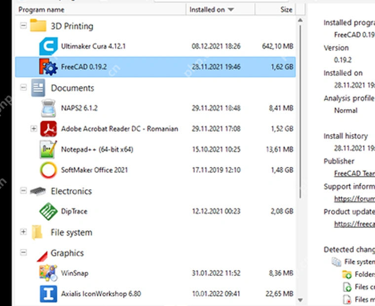Screen dimensions: 375x306
Task: Click the 31.01.2022 11:52 install date
Action: tap(216, 273)
